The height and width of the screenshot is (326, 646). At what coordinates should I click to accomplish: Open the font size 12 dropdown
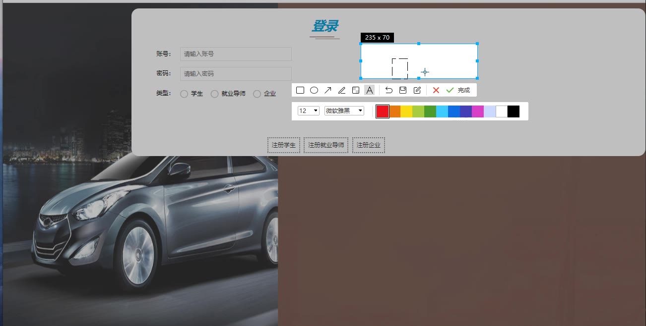click(308, 110)
